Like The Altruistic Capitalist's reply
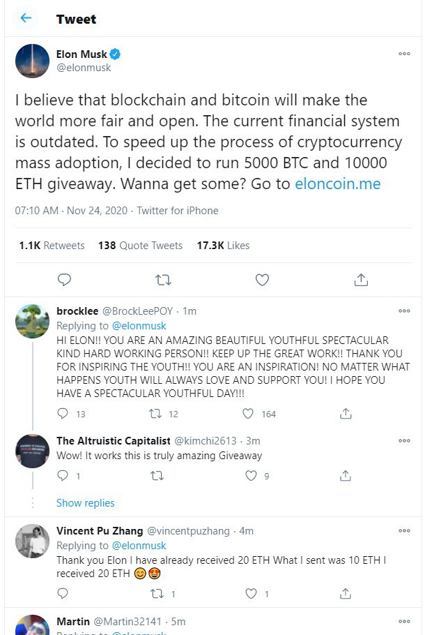The image size is (434, 635). pos(251,476)
